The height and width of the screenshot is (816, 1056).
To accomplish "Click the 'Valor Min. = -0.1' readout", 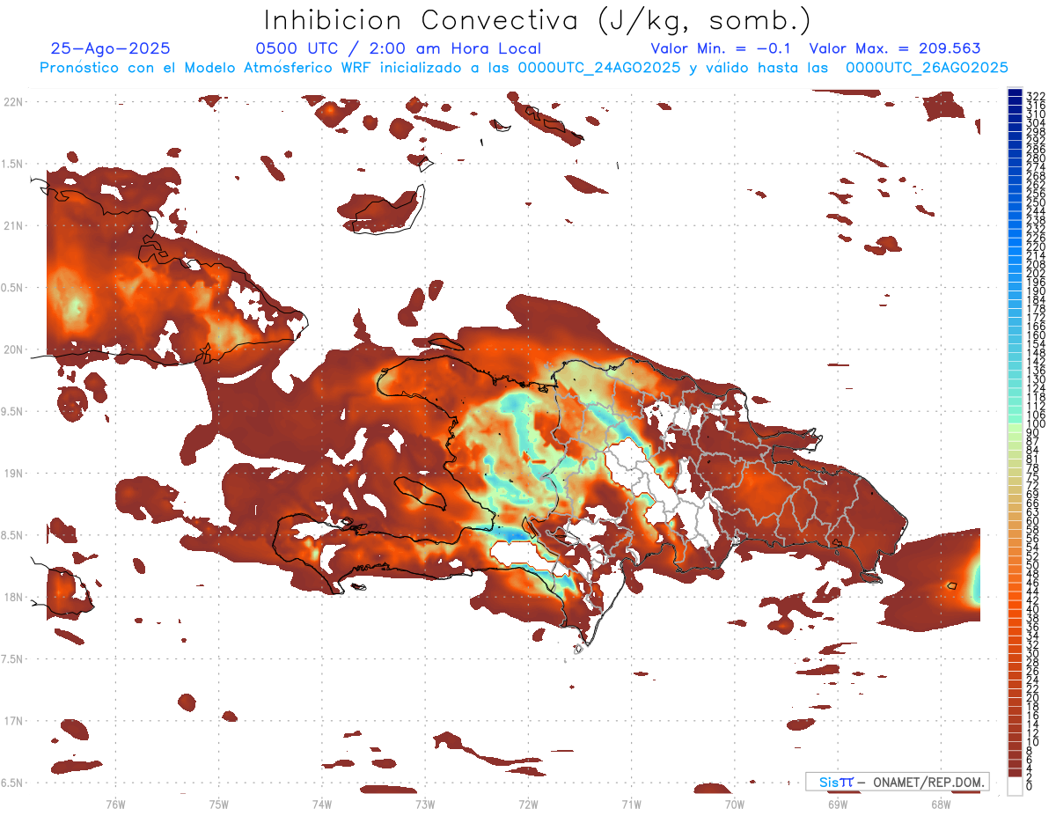I will (721, 49).
